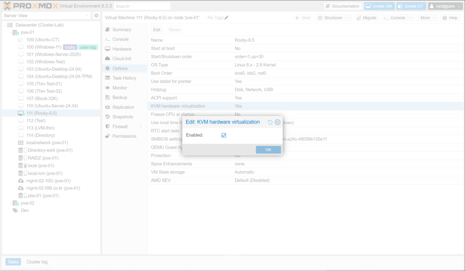
Task: Open the Backup section
Action: click(x=119, y=97)
